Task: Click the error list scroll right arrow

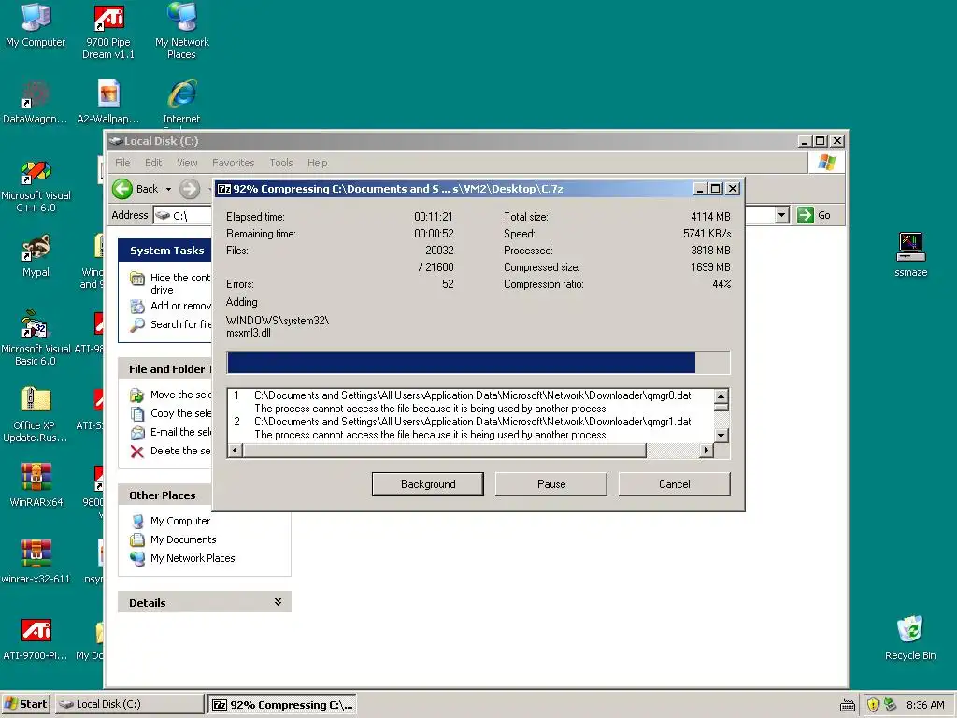Action: pyautogui.click(x=707, y=451)
